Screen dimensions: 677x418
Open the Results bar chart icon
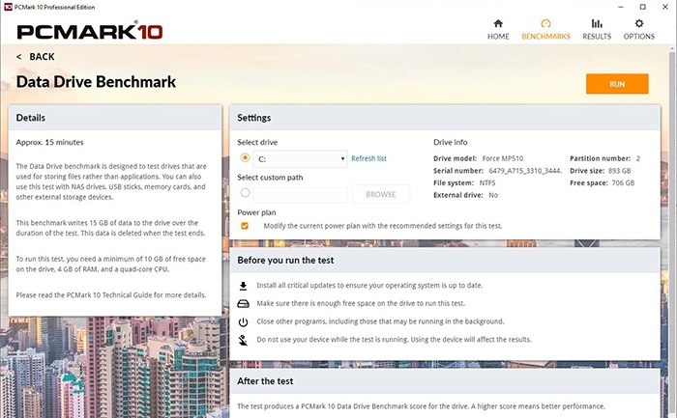pyautogui.click(x=597, y=23)
